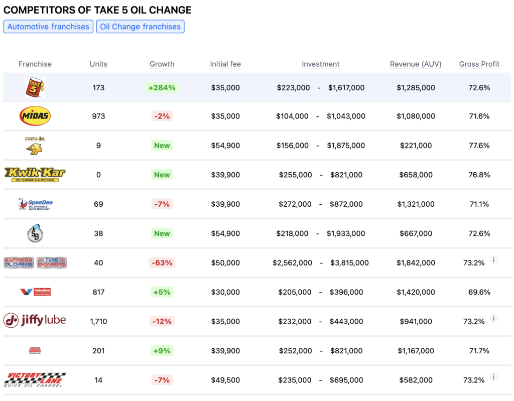This screenshot has width=514, height=401.
Task: Click the -7% badge in Victory Lane row
Action: tap(162, 380)
